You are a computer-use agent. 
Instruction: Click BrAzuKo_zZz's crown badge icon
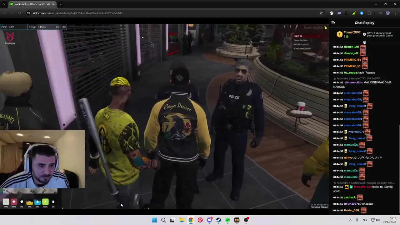(x=347, y=187)
